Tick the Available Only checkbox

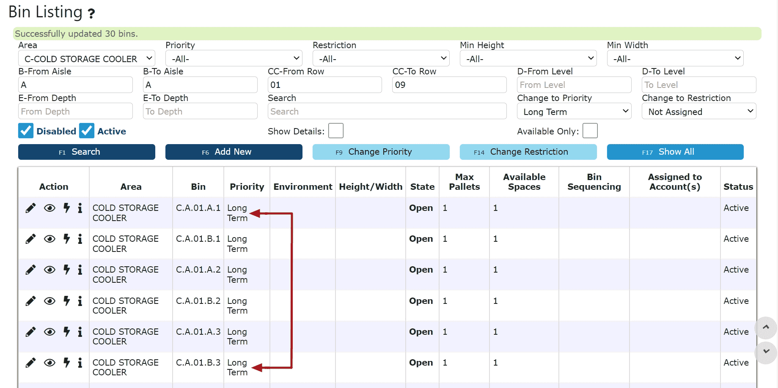pos(590,131)
